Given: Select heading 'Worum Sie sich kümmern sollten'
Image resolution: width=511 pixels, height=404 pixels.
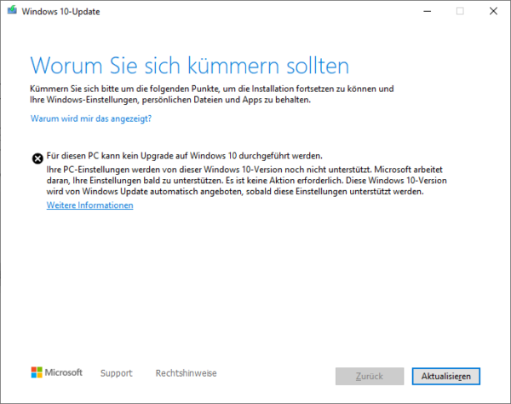Looking at the screenshot, I should pyautogui.click(x=190, y=66).
